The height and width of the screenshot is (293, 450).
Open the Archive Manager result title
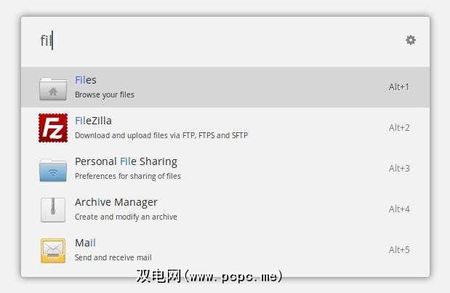(116, 202)
